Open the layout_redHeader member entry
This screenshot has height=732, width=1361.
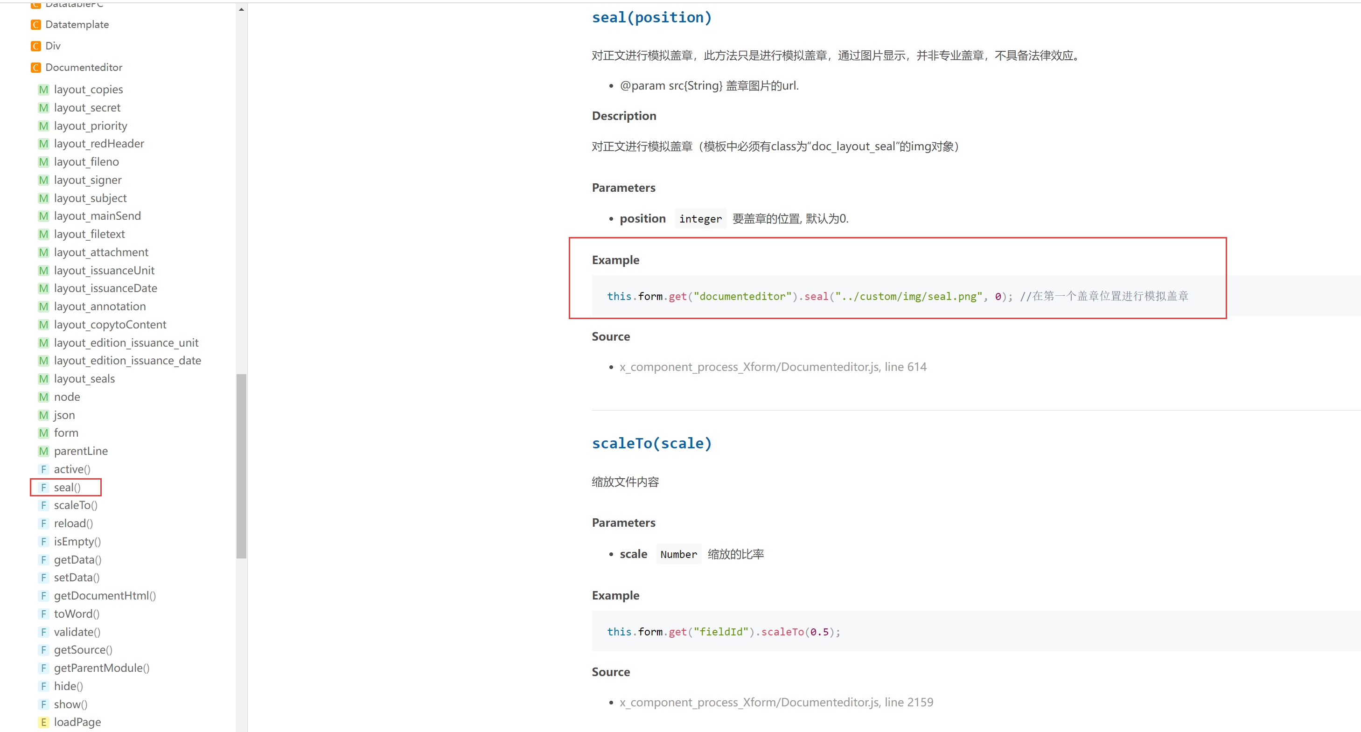click(x=99, y=144)
